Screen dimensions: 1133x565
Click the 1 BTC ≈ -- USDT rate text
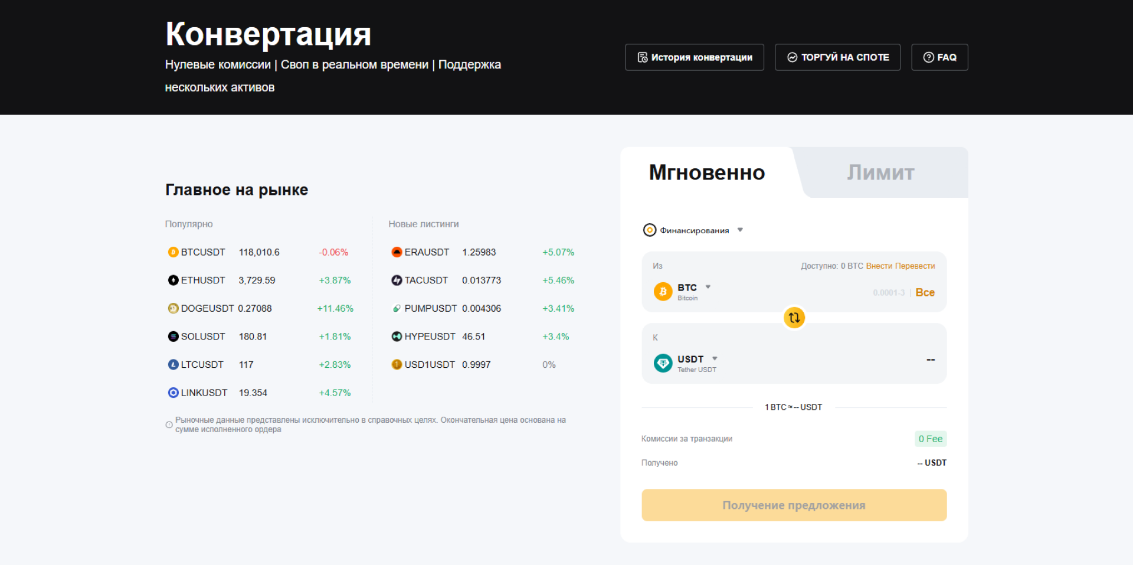[x=794, y=407]
